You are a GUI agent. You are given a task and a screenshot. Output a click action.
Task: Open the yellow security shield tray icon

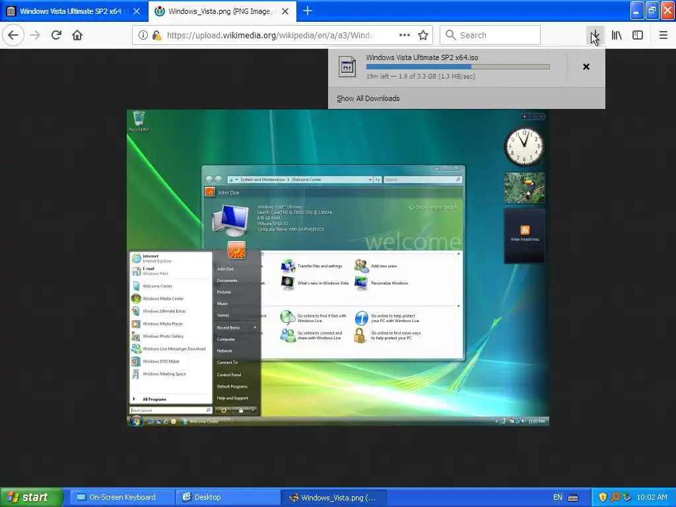tap(603, 497)
